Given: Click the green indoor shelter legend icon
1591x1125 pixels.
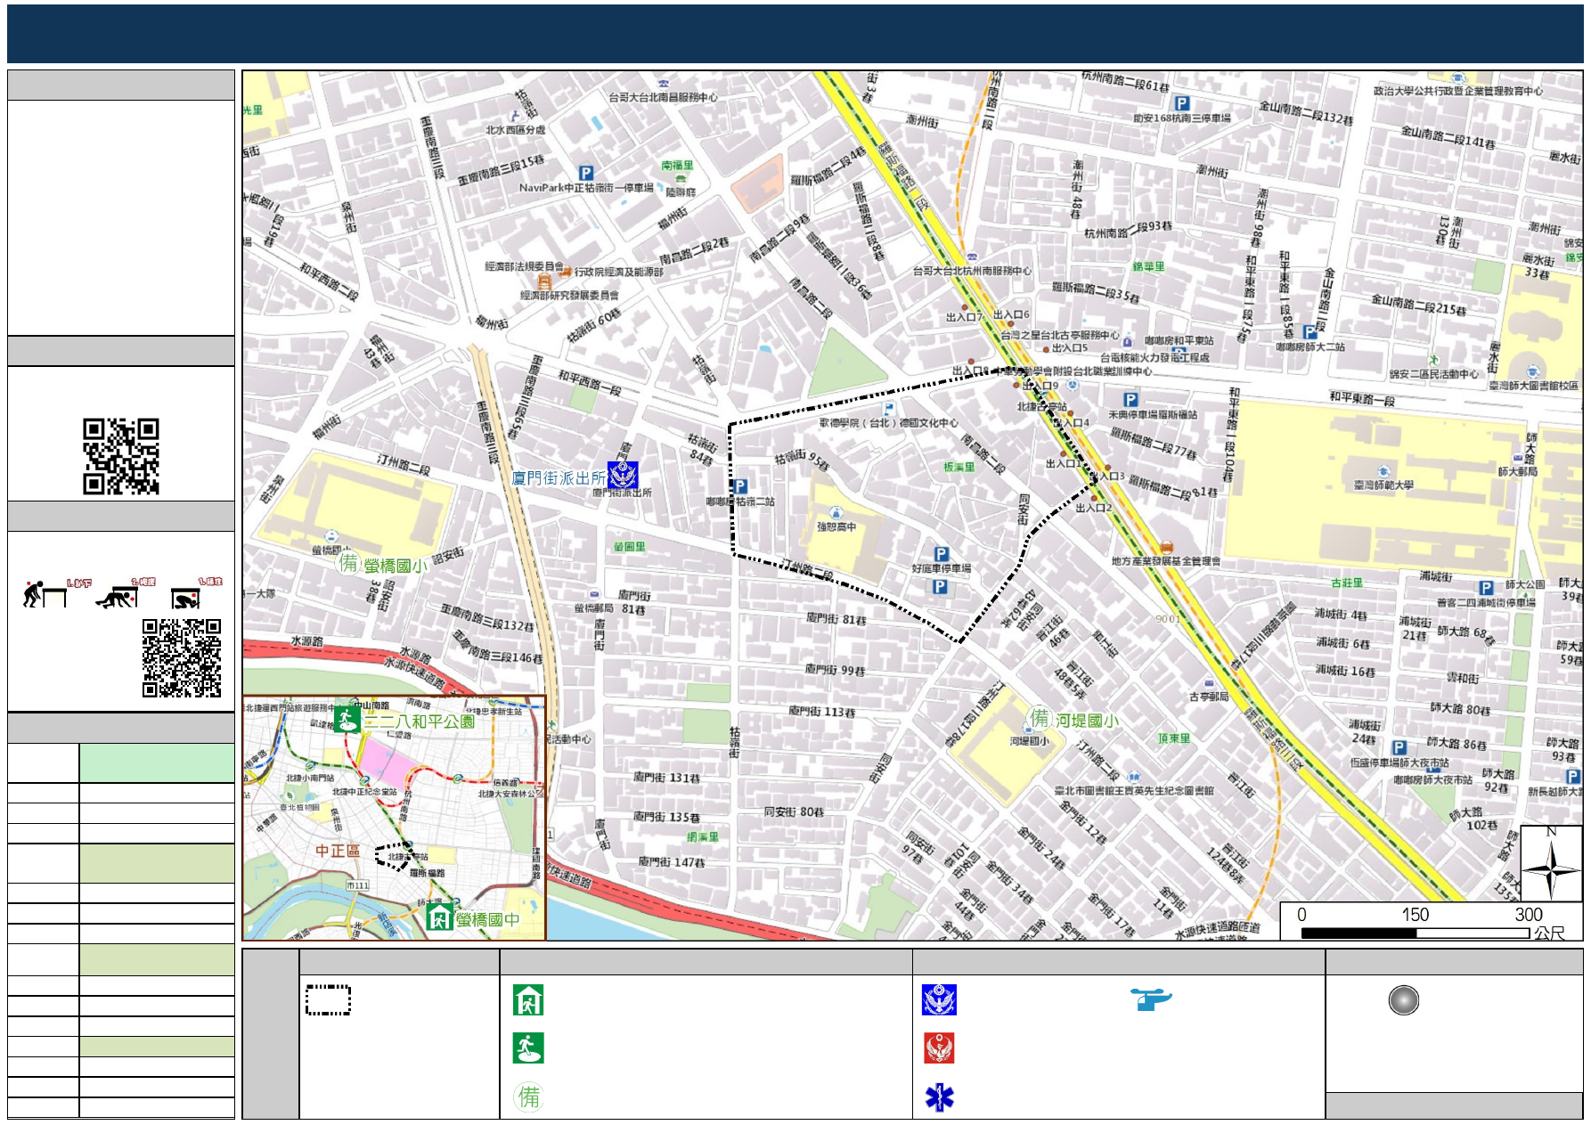Looking at the screenshot, I should click(528, 999).
